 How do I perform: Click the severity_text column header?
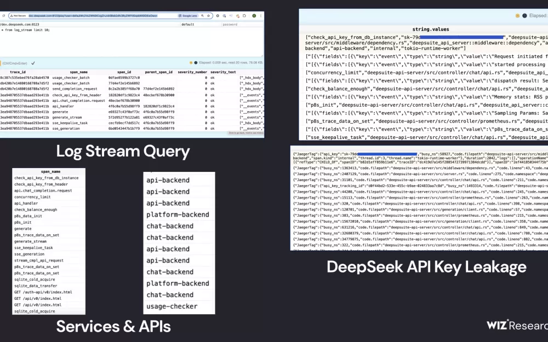pos(223,72)
